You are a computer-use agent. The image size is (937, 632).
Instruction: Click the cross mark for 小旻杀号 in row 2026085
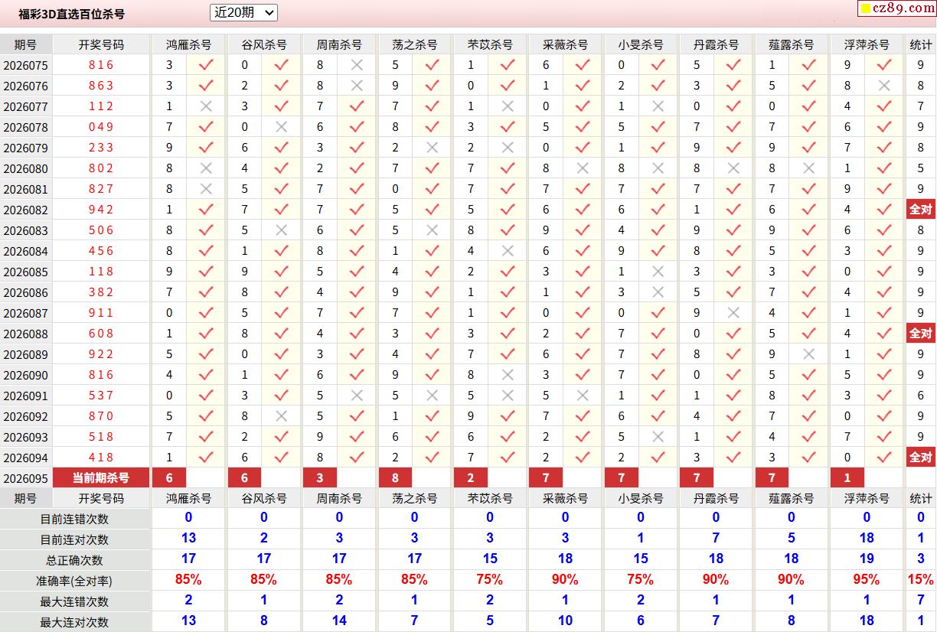(658, 272)
